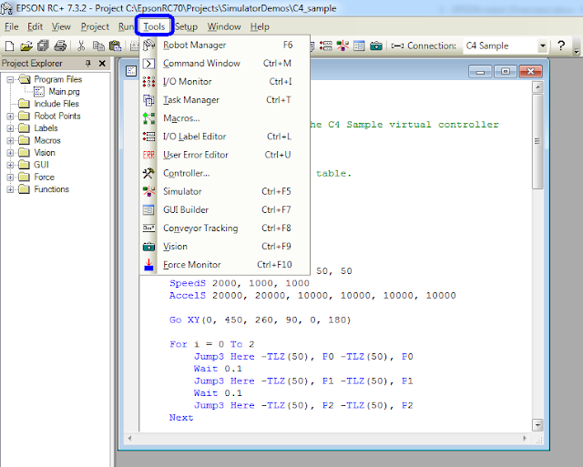Open the toolbar overflow options arrow
Viewport: 583px width, 467px height.
(577, 51)
